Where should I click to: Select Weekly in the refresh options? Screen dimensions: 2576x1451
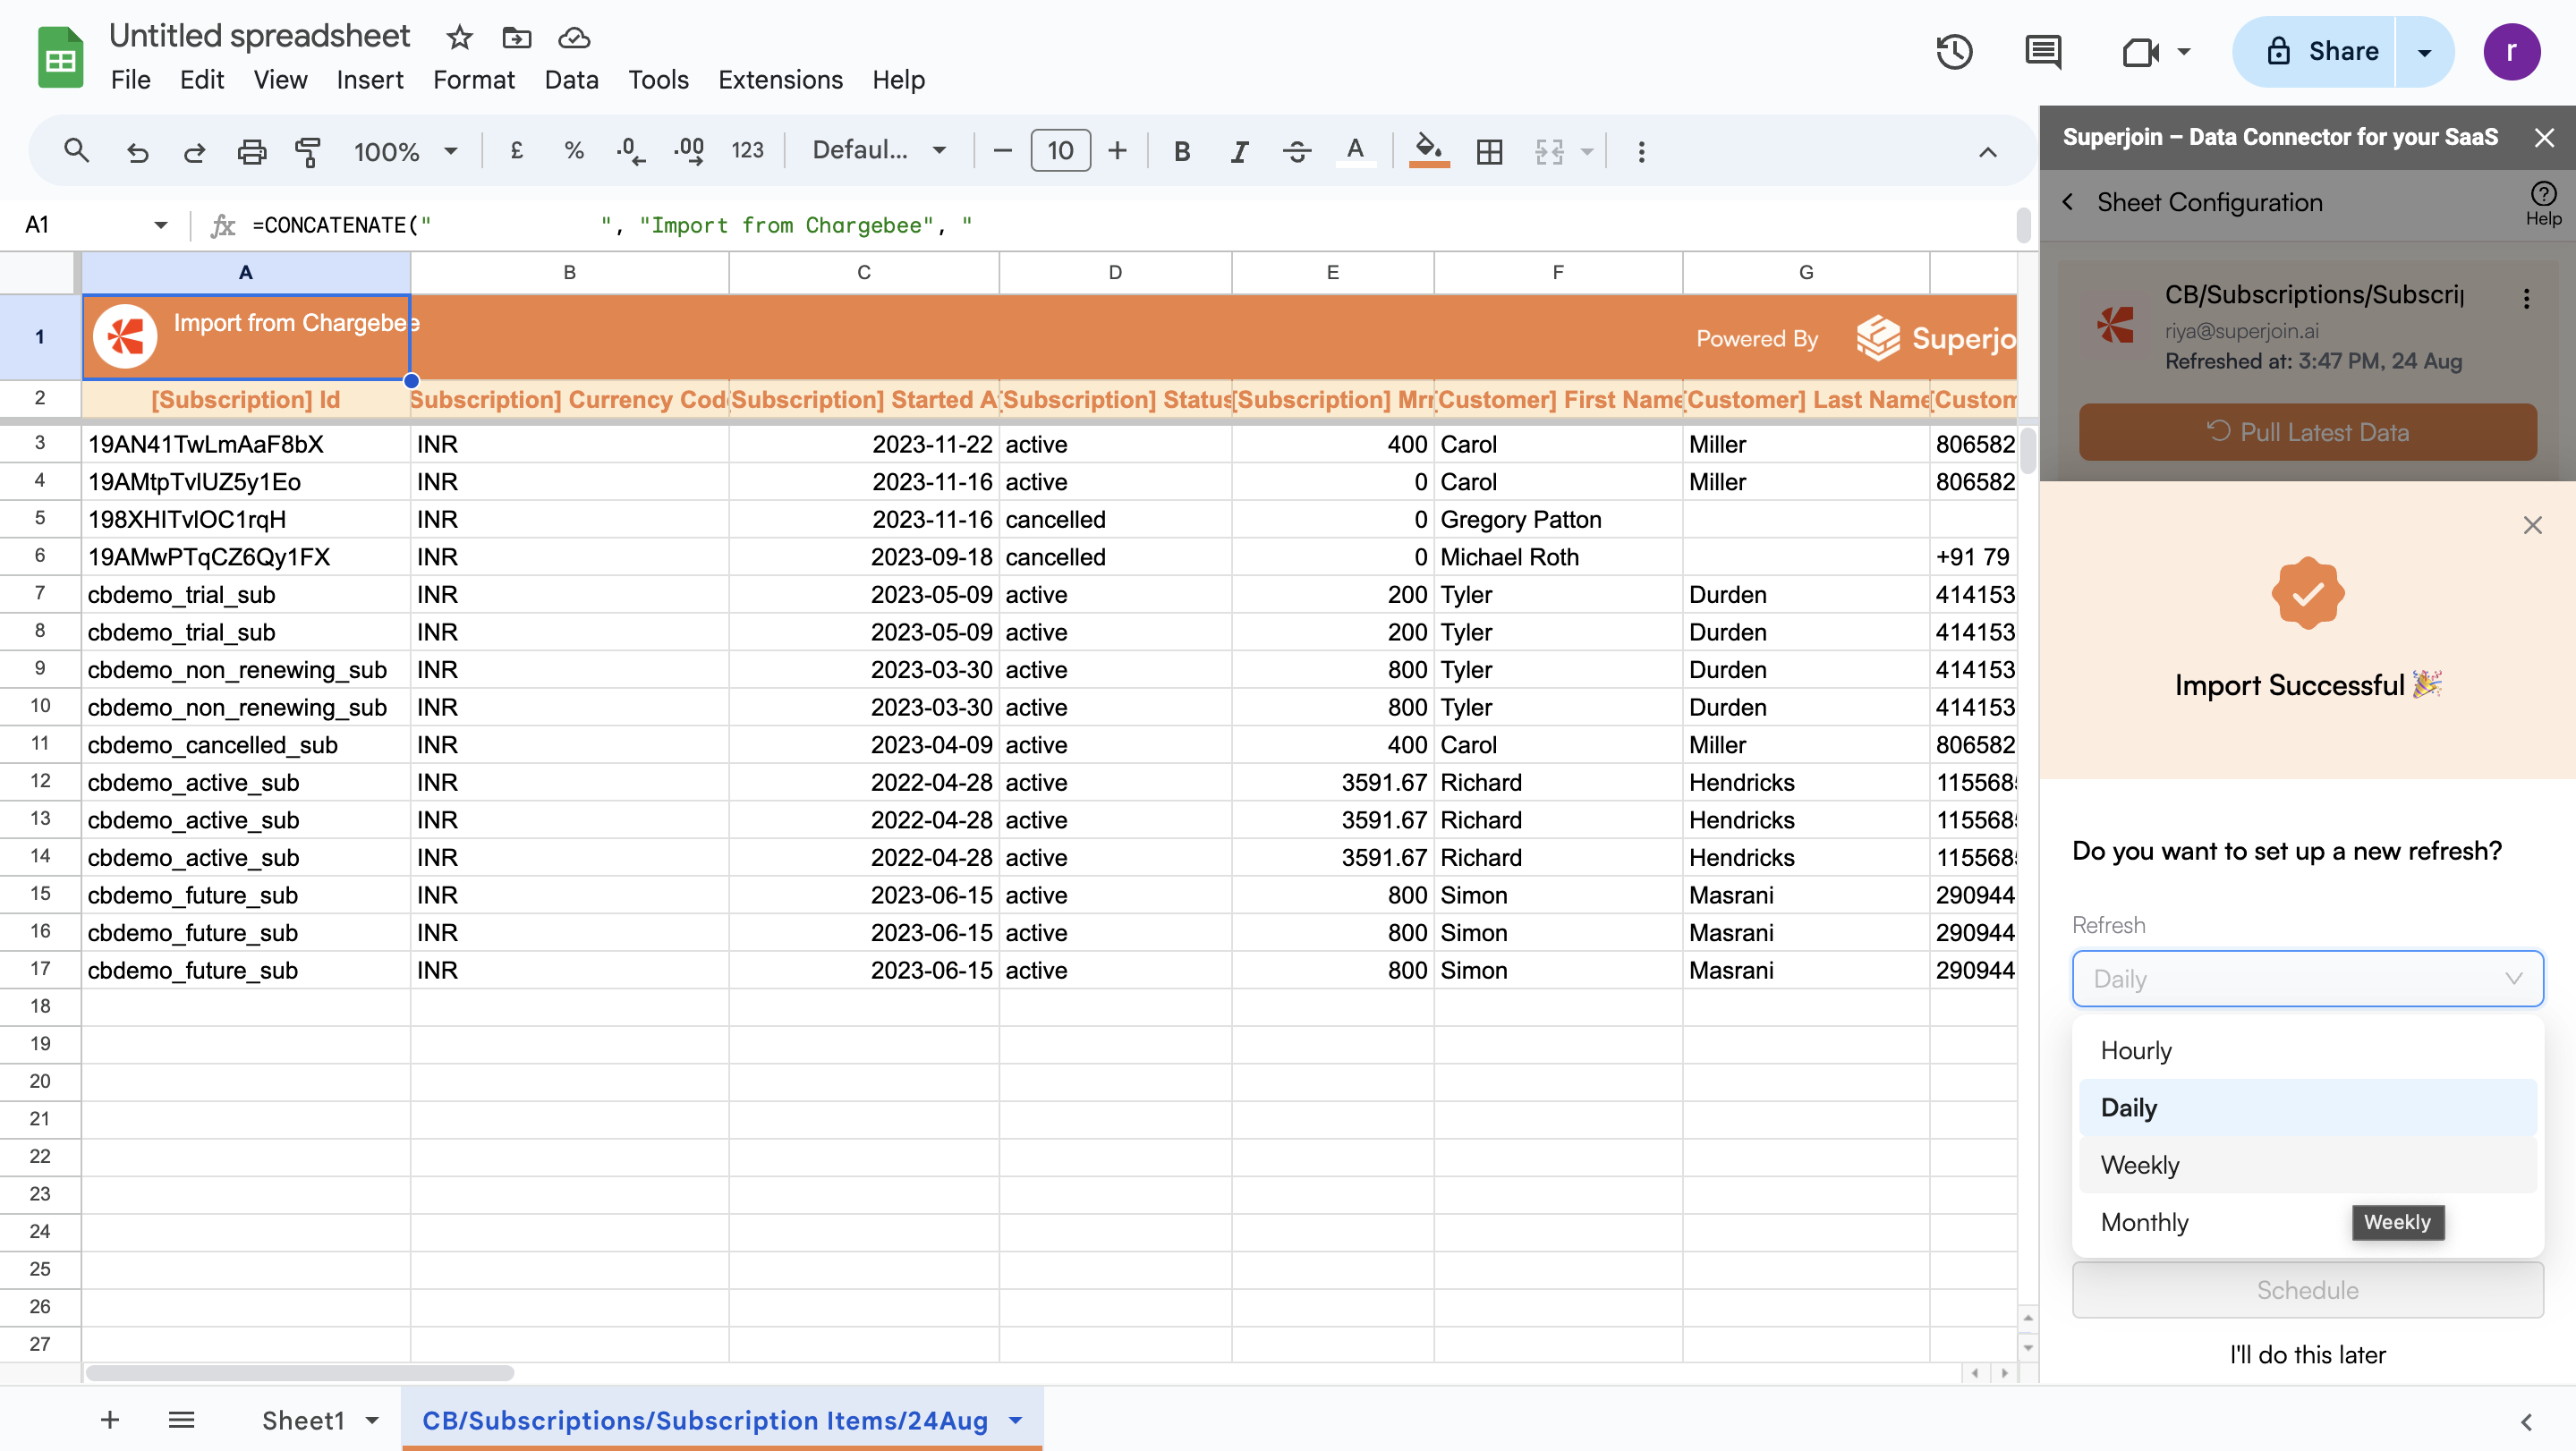tap(2140, 1165)
